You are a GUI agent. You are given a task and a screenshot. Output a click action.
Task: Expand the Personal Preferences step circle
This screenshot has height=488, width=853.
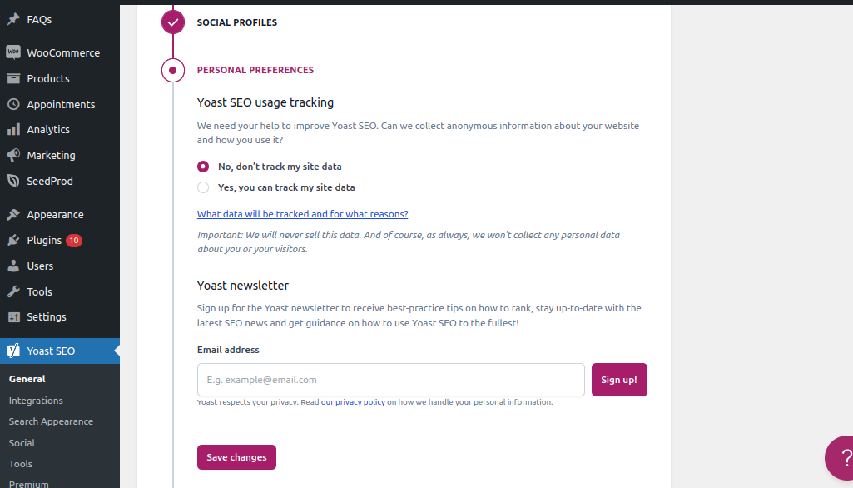(x=173, y=70)
